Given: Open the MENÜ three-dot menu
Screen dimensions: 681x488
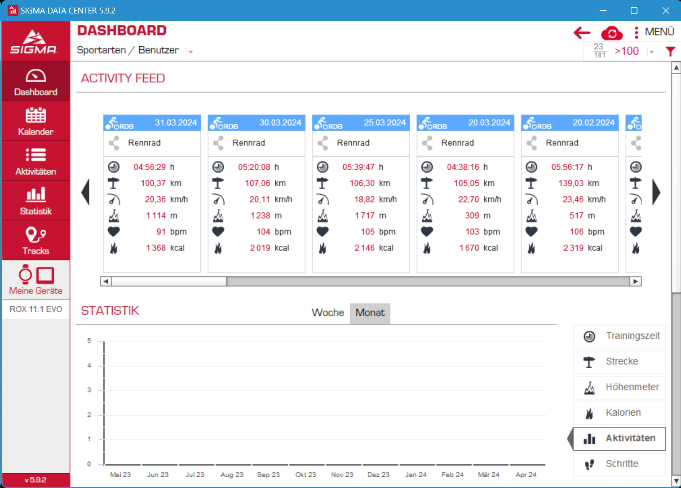Looking at the screenshot, I should [654, 32].
